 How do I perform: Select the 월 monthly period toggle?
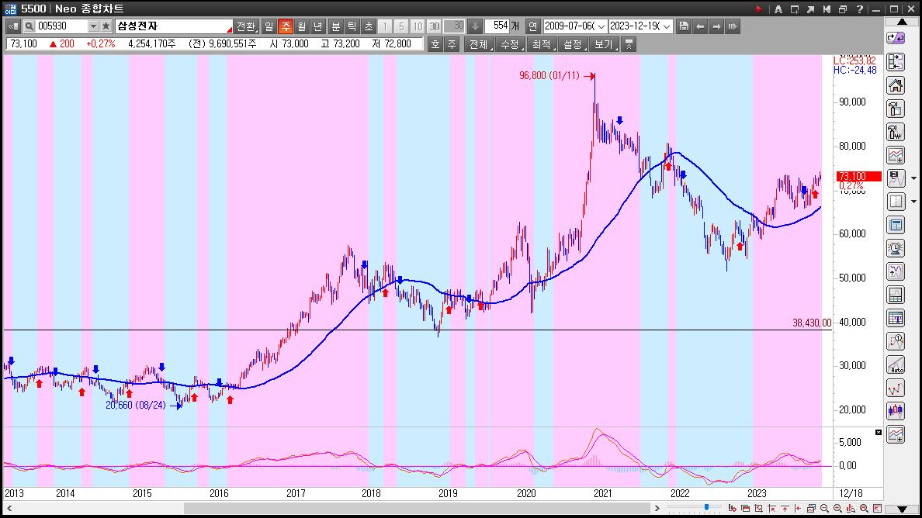coord(302,26)
